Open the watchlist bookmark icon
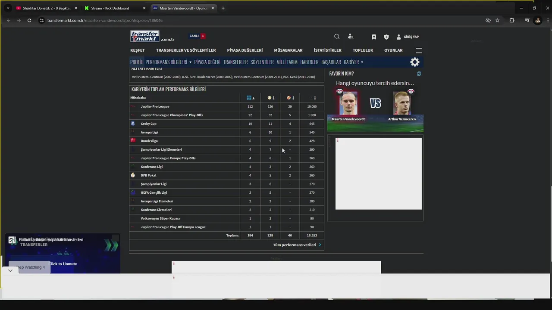This screenshot has width=552, height=310. pyautogui.click(x=374, y=37)
